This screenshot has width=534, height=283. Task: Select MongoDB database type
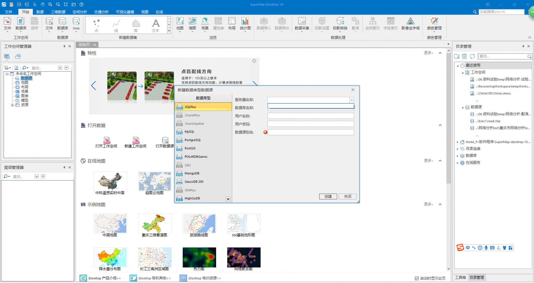click(203, 173)
